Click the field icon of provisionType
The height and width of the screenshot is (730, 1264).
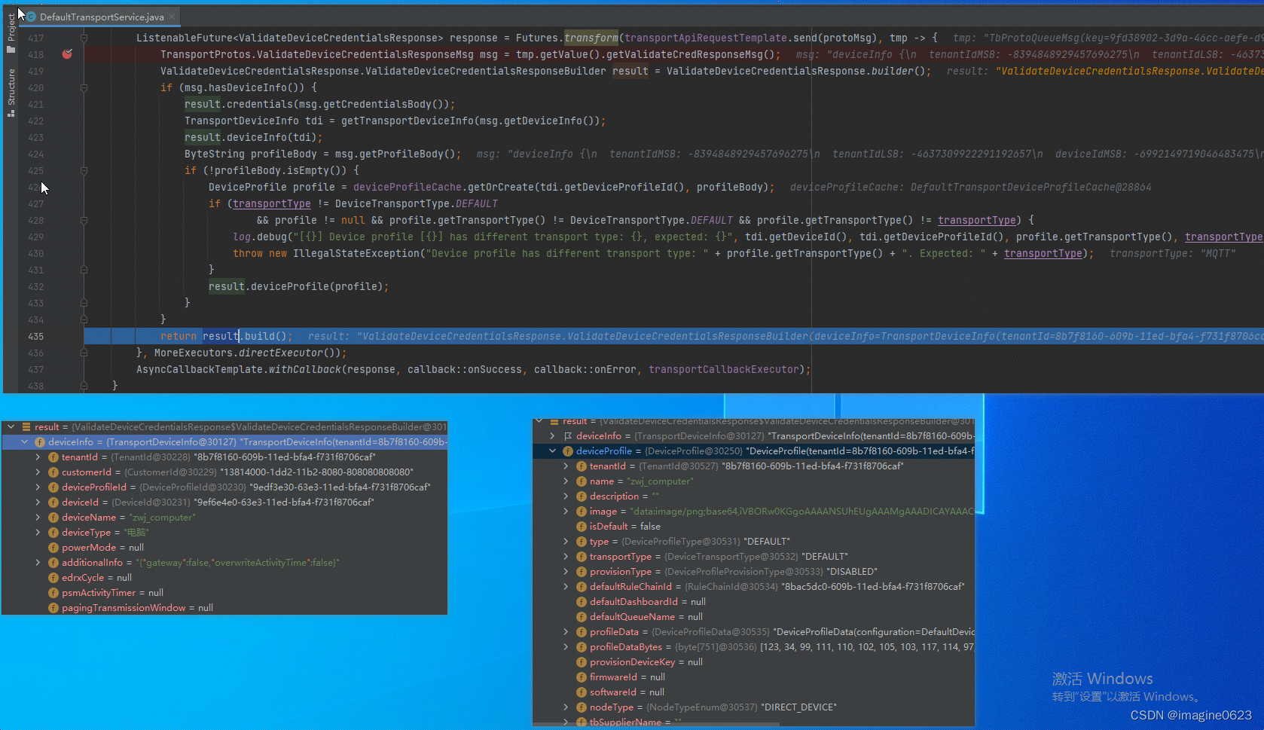(x=582, y=572)
